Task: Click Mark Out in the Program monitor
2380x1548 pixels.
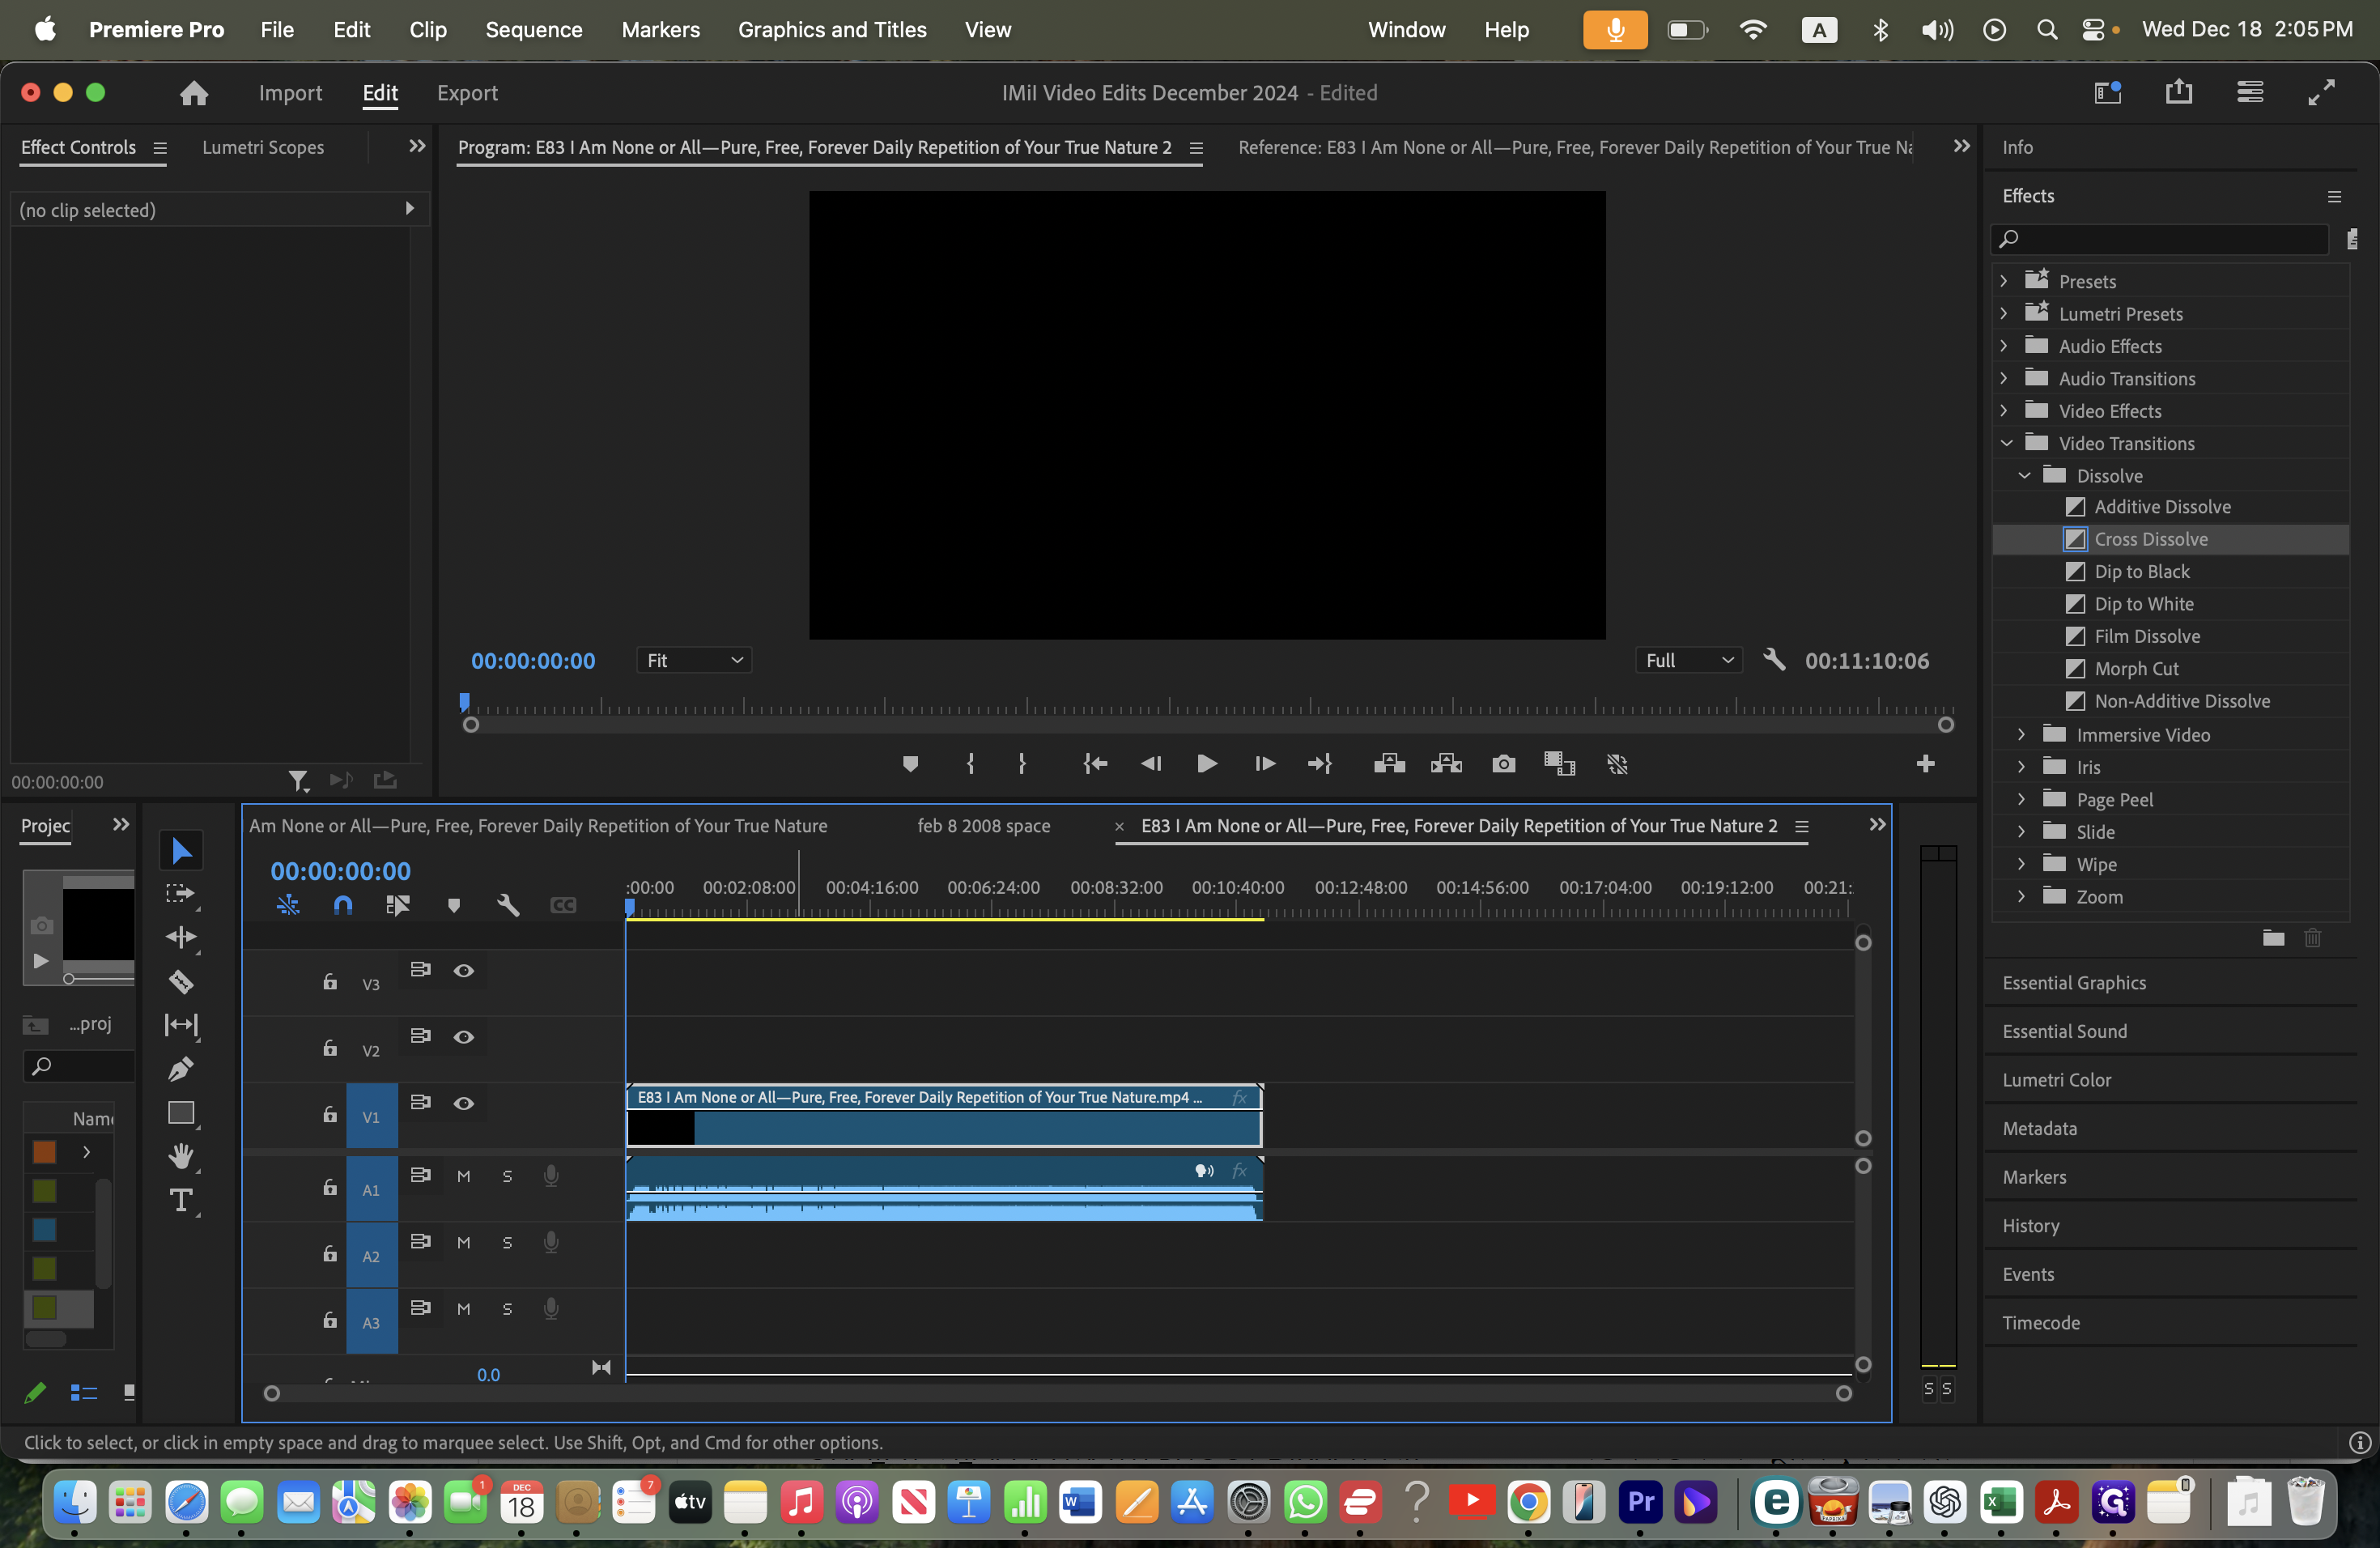Action: pos(1022,764)
